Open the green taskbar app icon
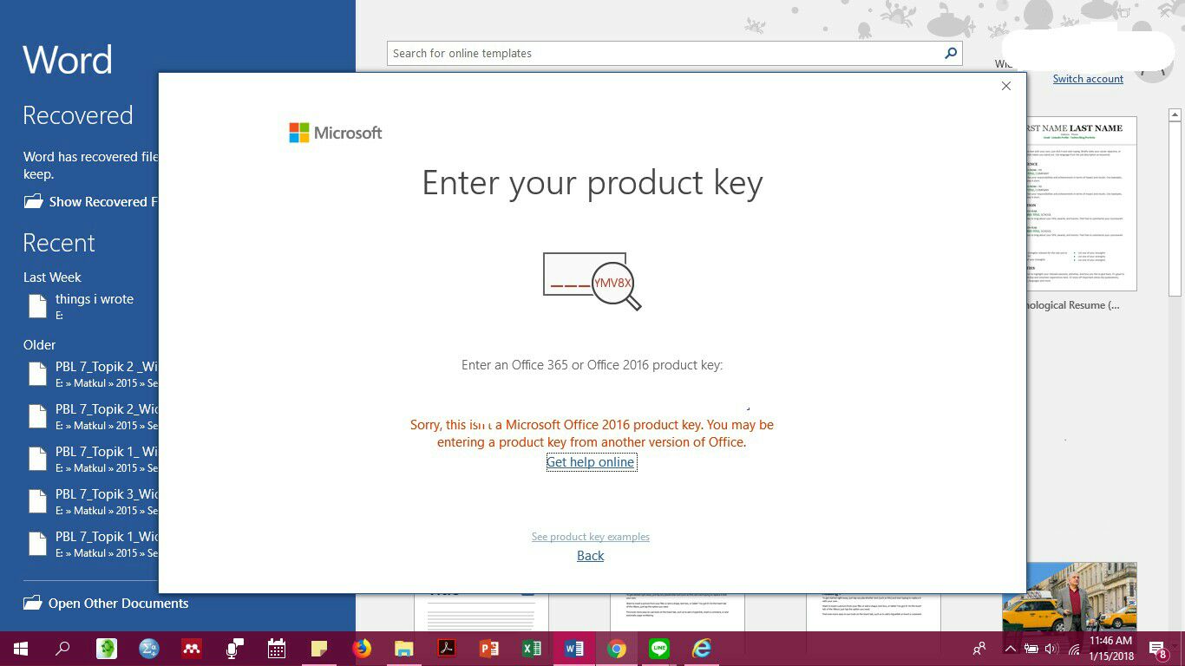 [106, 649]
